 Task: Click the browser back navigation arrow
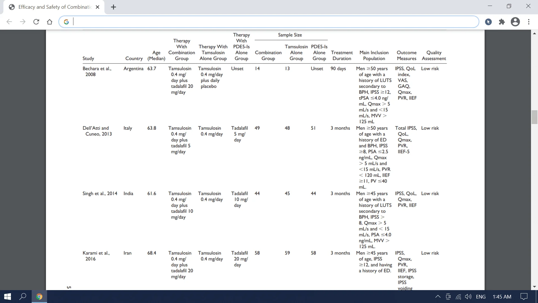tap(9, 21)
